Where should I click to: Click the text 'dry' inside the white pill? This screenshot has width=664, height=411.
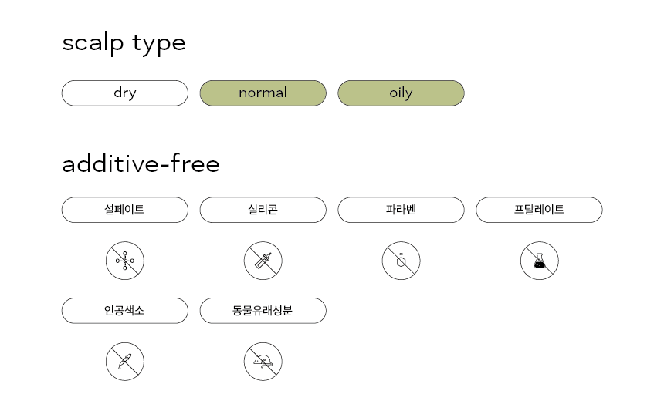click(125, 93)
